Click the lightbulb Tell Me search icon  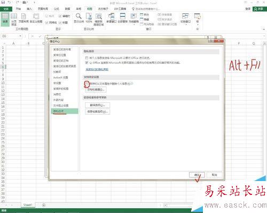(x=133, y=9)
